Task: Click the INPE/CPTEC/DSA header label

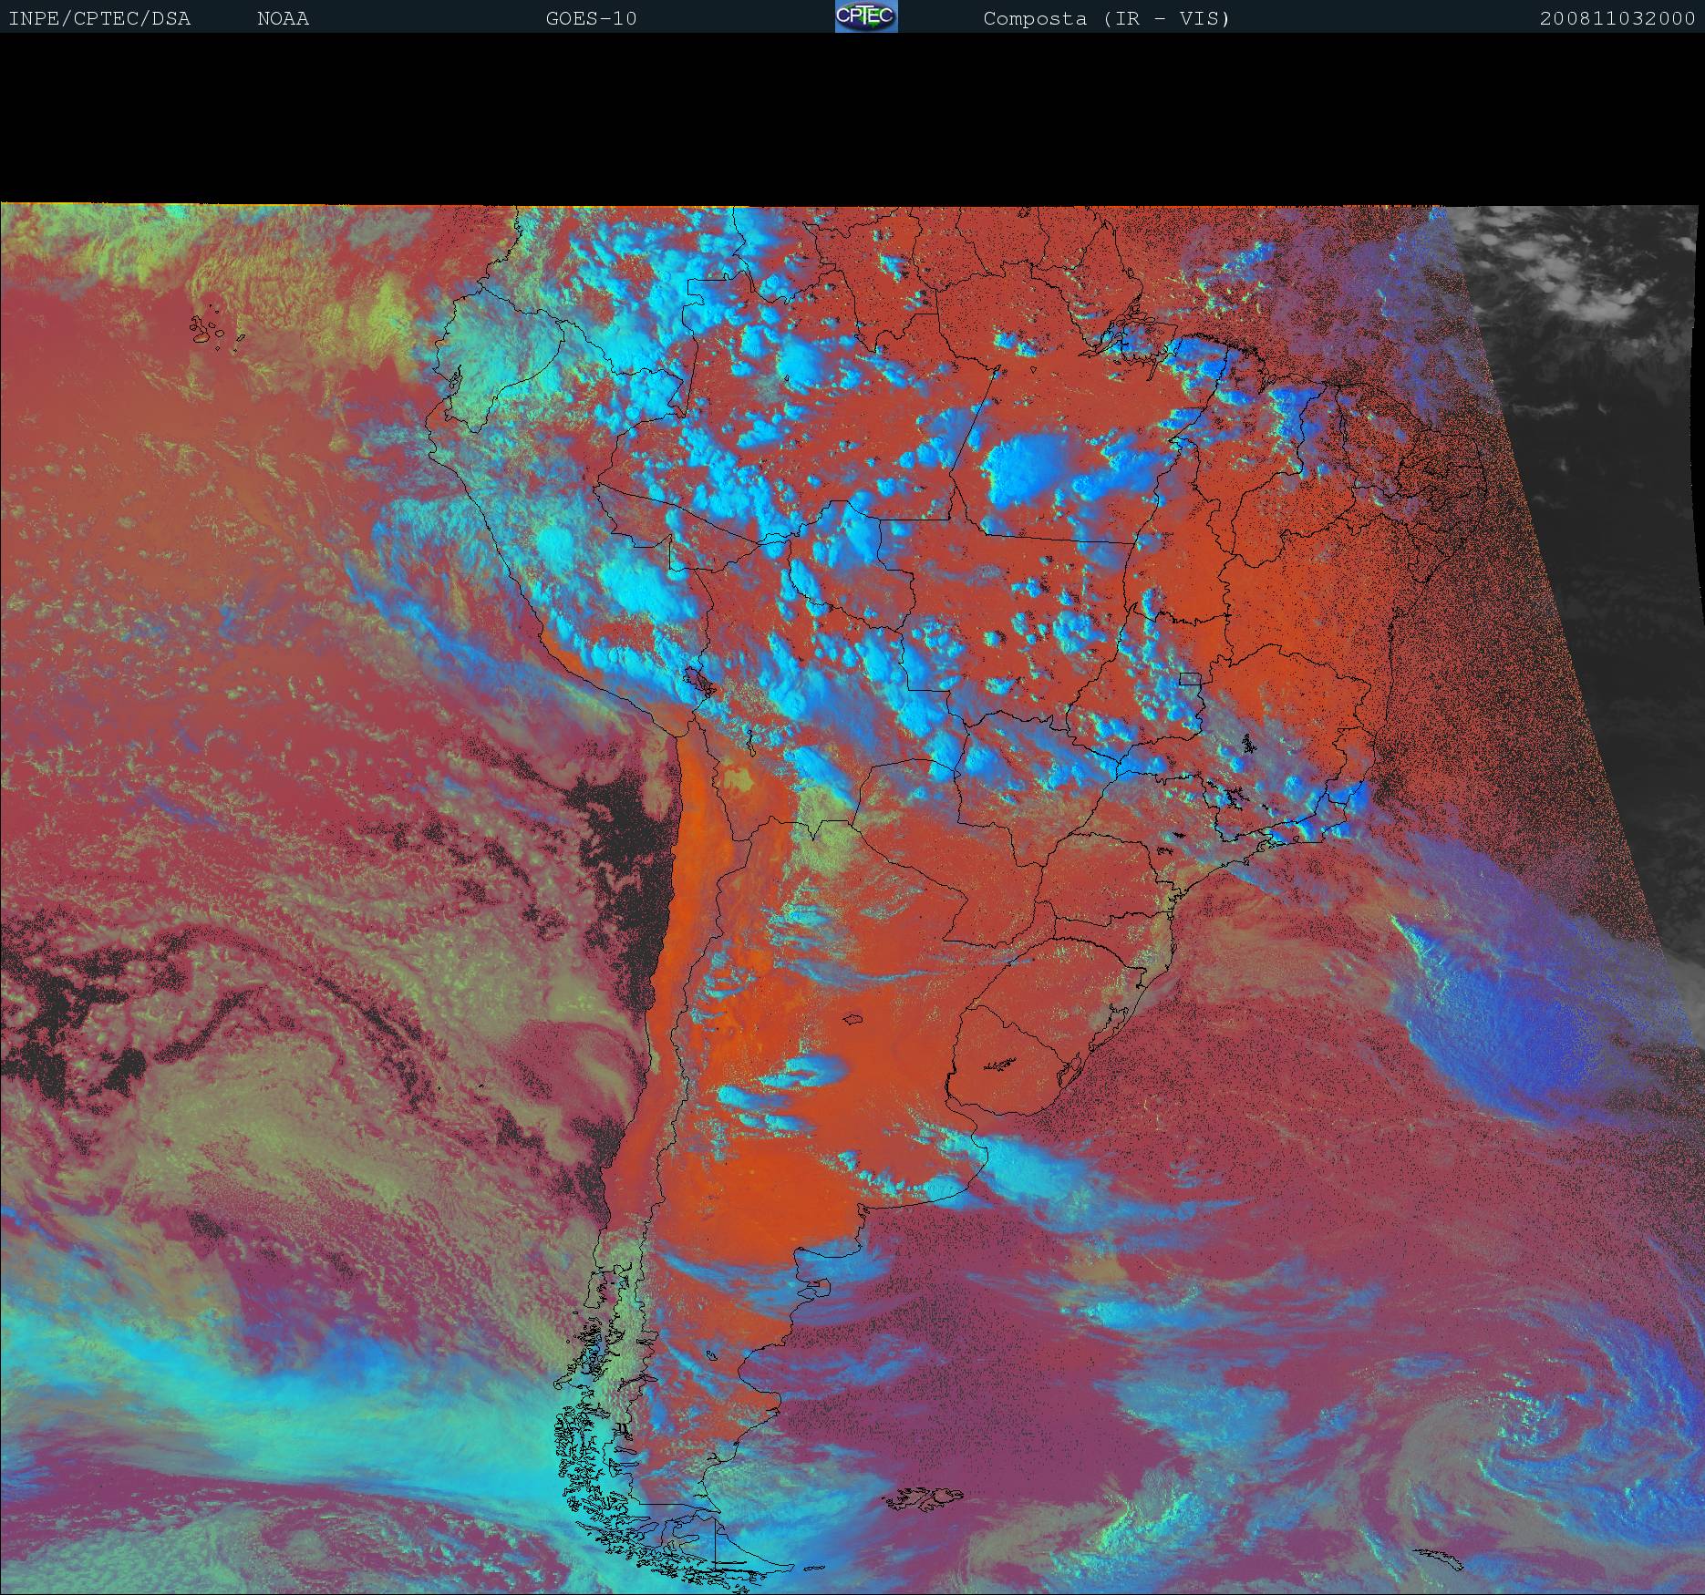Action: [99, 18]
